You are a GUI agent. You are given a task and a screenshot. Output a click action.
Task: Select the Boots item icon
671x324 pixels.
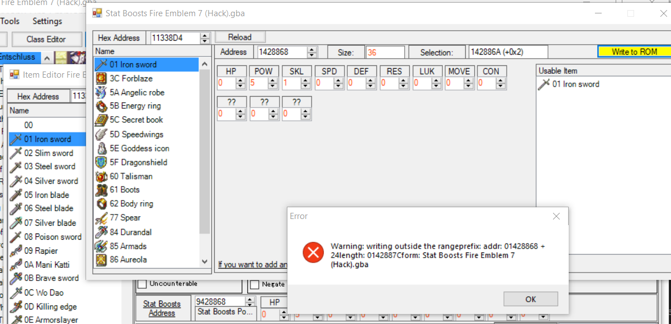[x=101, y=190]
